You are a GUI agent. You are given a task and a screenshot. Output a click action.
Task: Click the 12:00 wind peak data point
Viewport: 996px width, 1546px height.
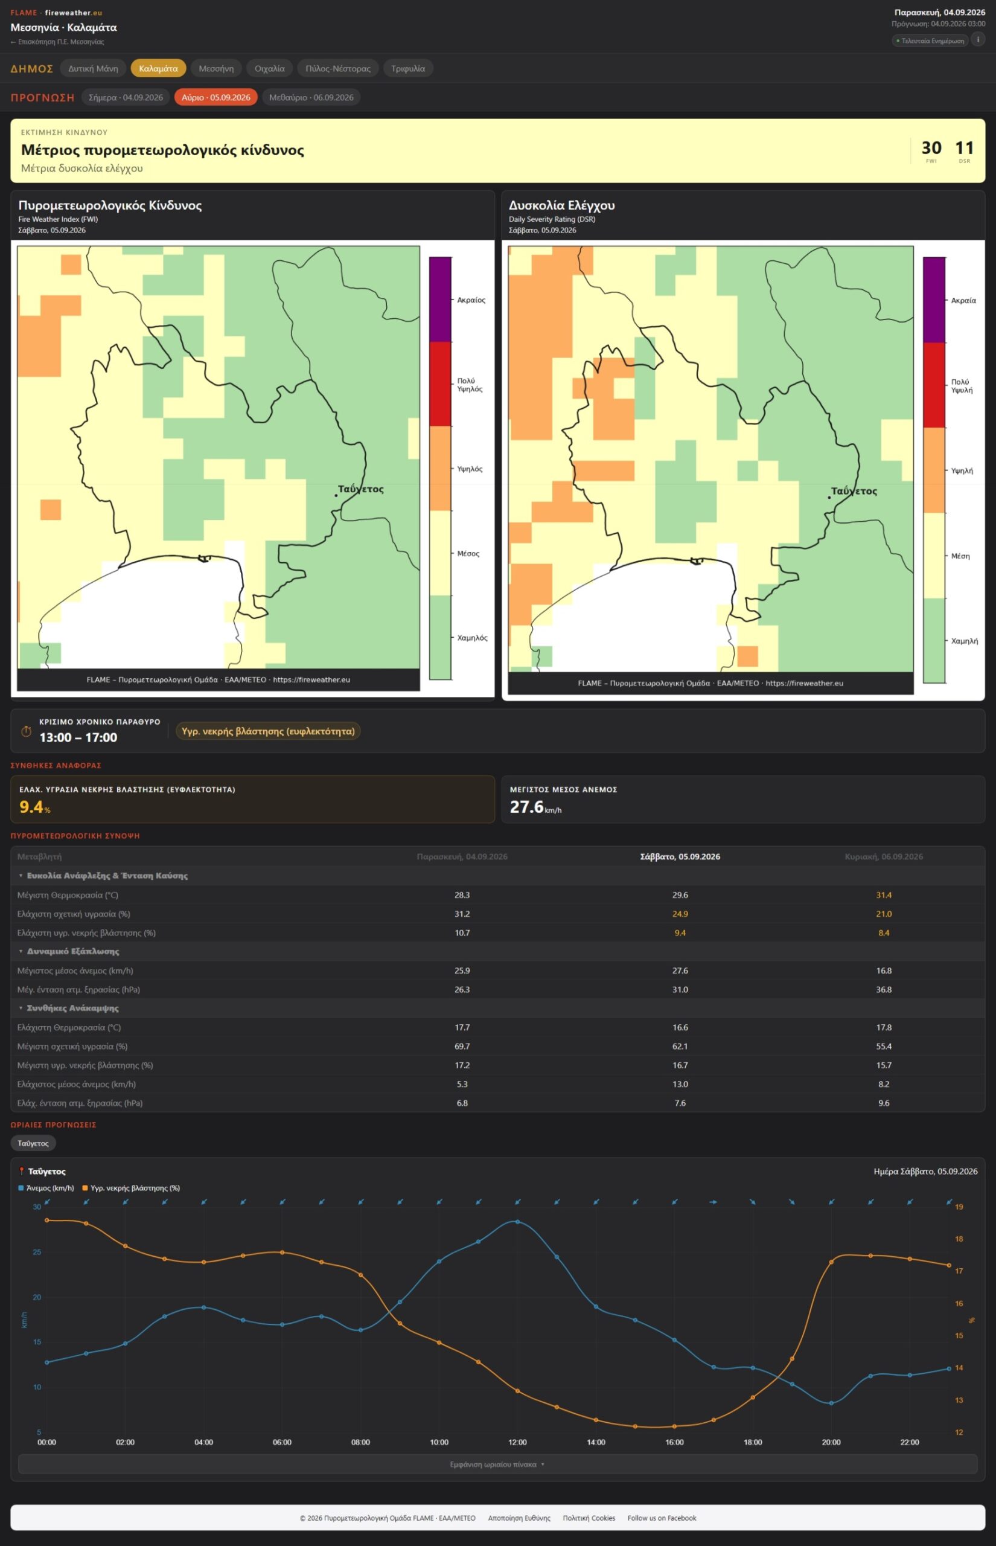[x=517, y=1222]
